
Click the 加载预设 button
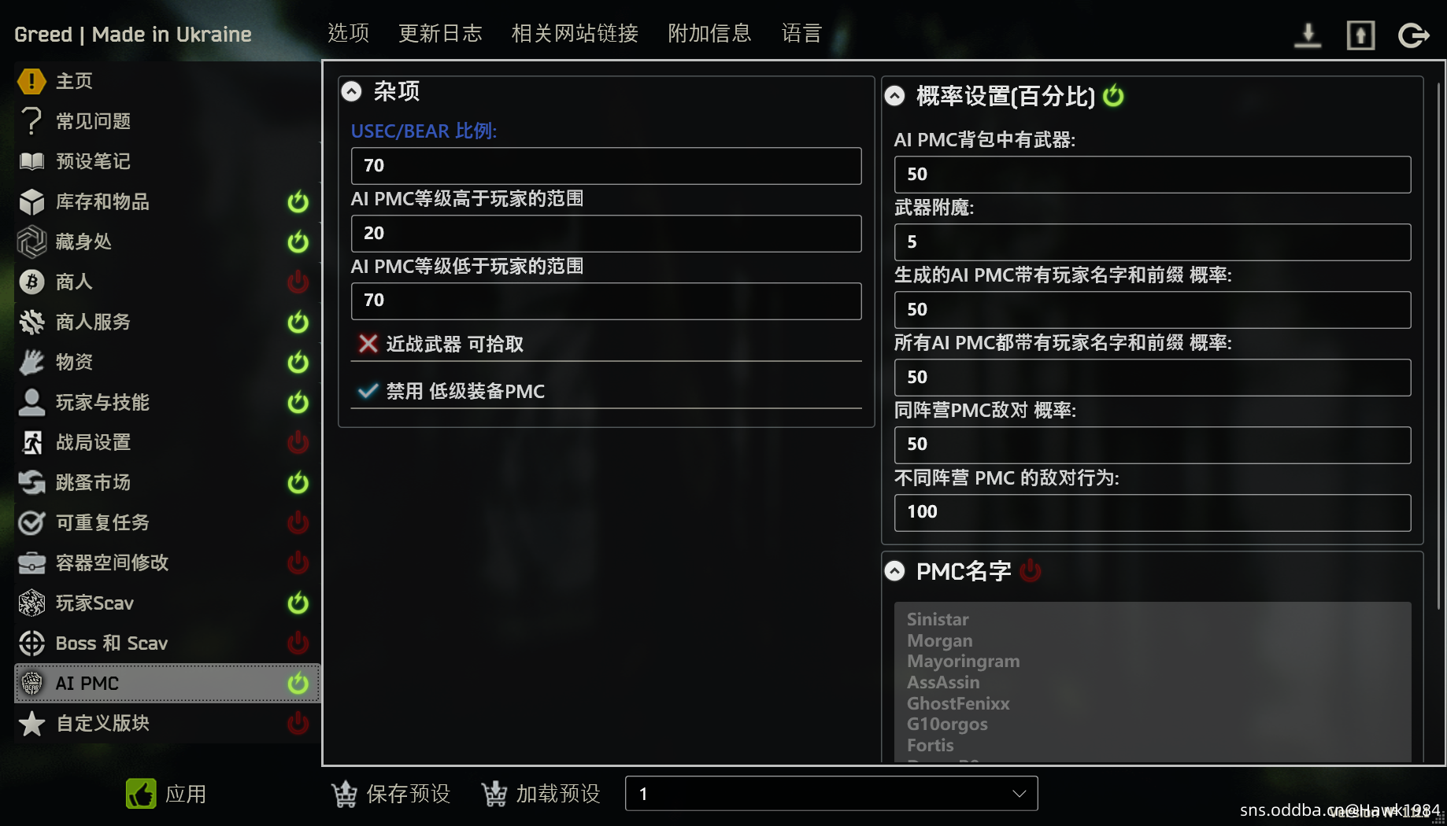(541, 794)
